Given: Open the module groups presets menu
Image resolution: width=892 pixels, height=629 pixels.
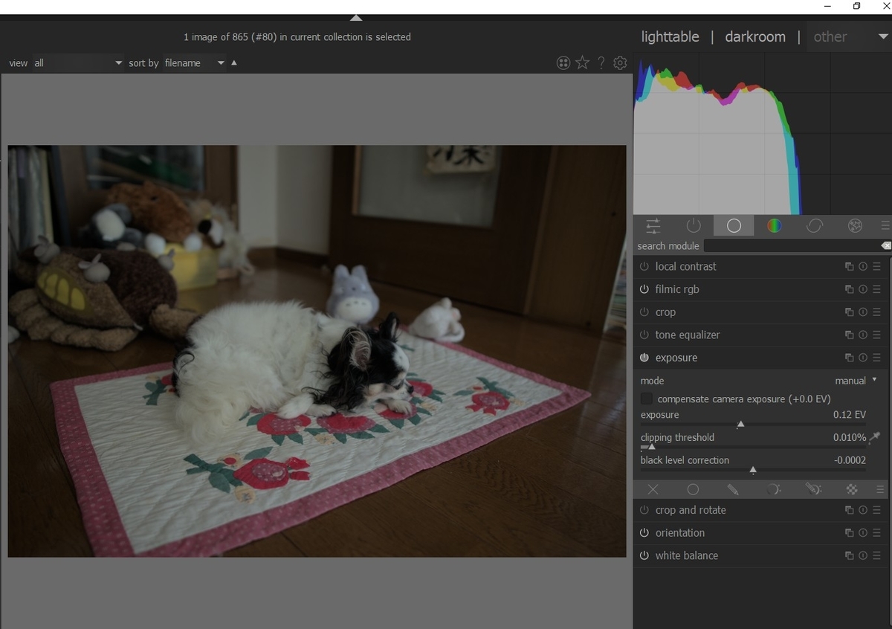Looking at the screenshot, I should tap(885, 225).
